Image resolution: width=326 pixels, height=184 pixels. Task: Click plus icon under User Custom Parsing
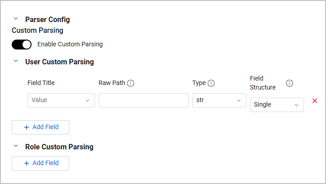pos(27,127)
